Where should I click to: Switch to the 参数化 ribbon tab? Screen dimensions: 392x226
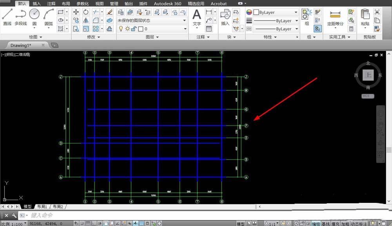pos(82,4)
